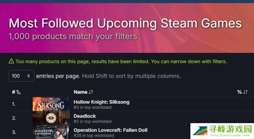Click the Peak Search Game Park logo

(x=222, y=131)
